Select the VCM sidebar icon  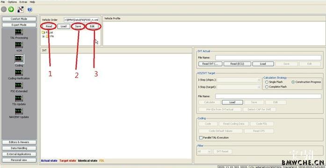coord(19,45)
